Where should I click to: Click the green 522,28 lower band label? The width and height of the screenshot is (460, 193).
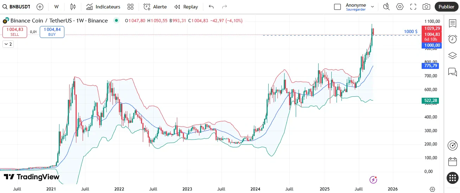point(431,101)
